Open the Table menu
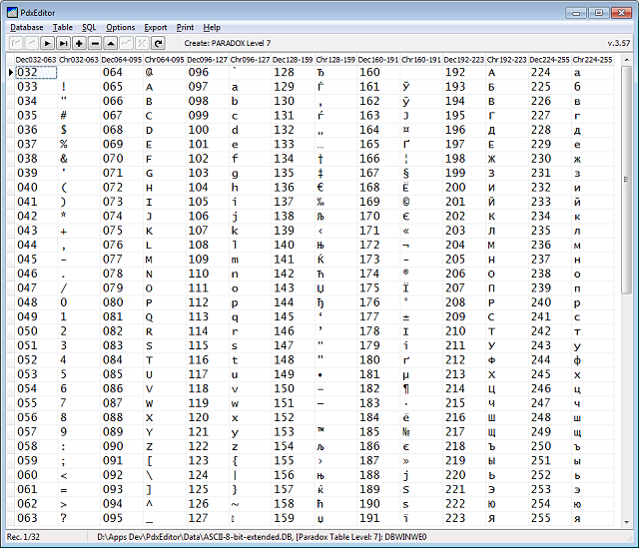Image resolution: width=639 pixels, height=548 pixels. tap(63, 27)
